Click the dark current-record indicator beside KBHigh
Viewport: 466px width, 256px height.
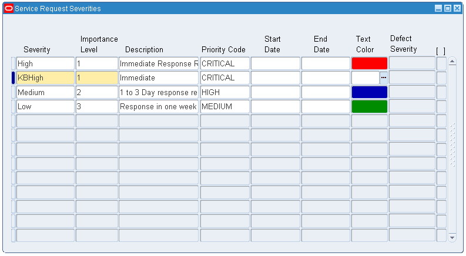[x=13, y=78]
